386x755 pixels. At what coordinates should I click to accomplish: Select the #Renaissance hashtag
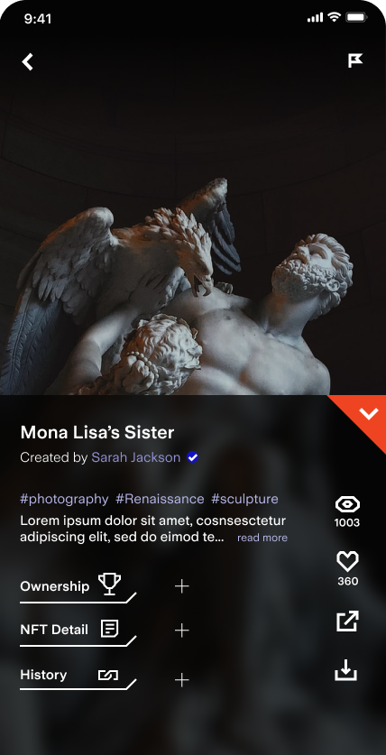pyautogui.click(x=160, y=499)
